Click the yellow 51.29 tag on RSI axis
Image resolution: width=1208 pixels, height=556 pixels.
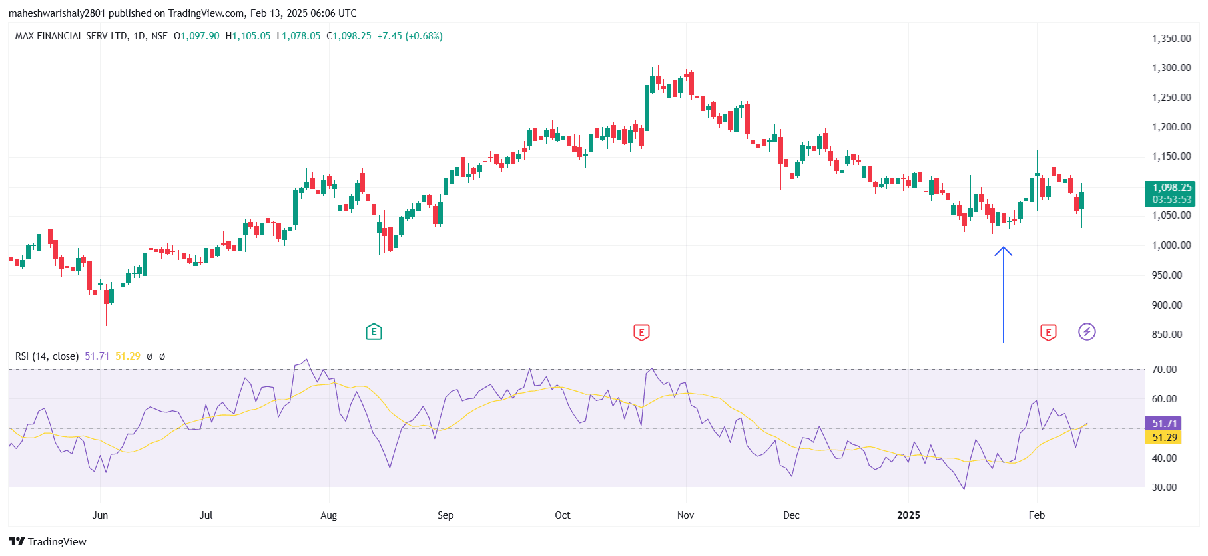pos(1163,438)
